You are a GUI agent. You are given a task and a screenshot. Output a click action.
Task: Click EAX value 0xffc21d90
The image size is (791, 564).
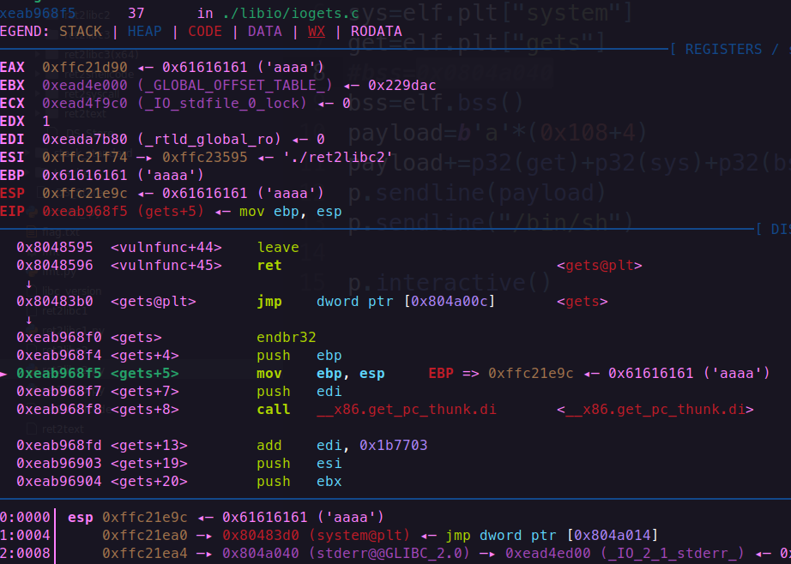point(85,67)
